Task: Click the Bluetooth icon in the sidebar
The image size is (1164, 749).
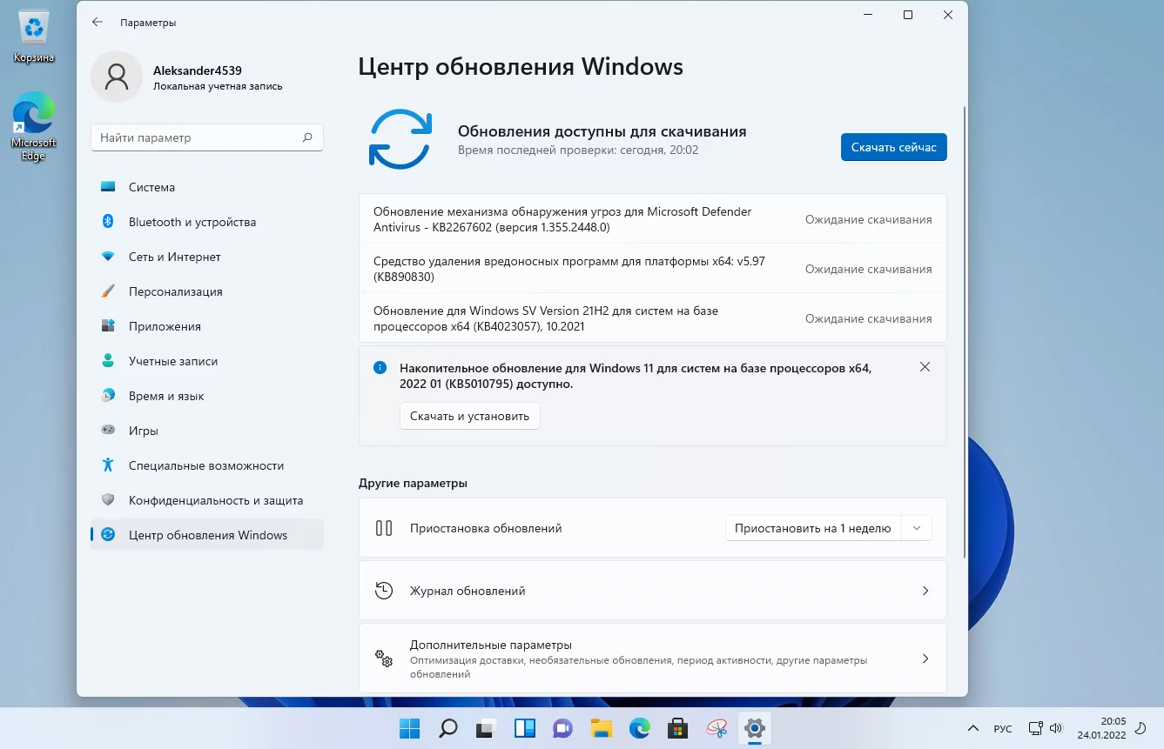Action: pyautogui.click(x=108, y=222)
